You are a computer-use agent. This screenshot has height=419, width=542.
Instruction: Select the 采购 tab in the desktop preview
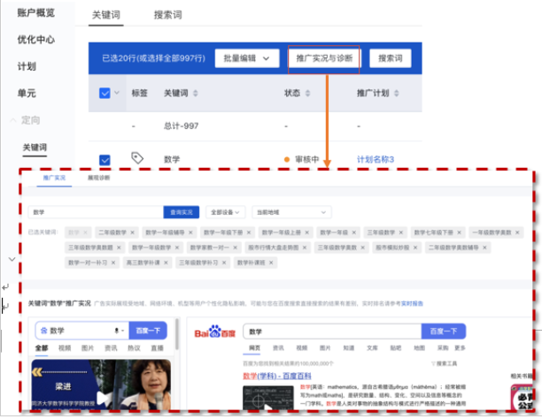(443, 348)
